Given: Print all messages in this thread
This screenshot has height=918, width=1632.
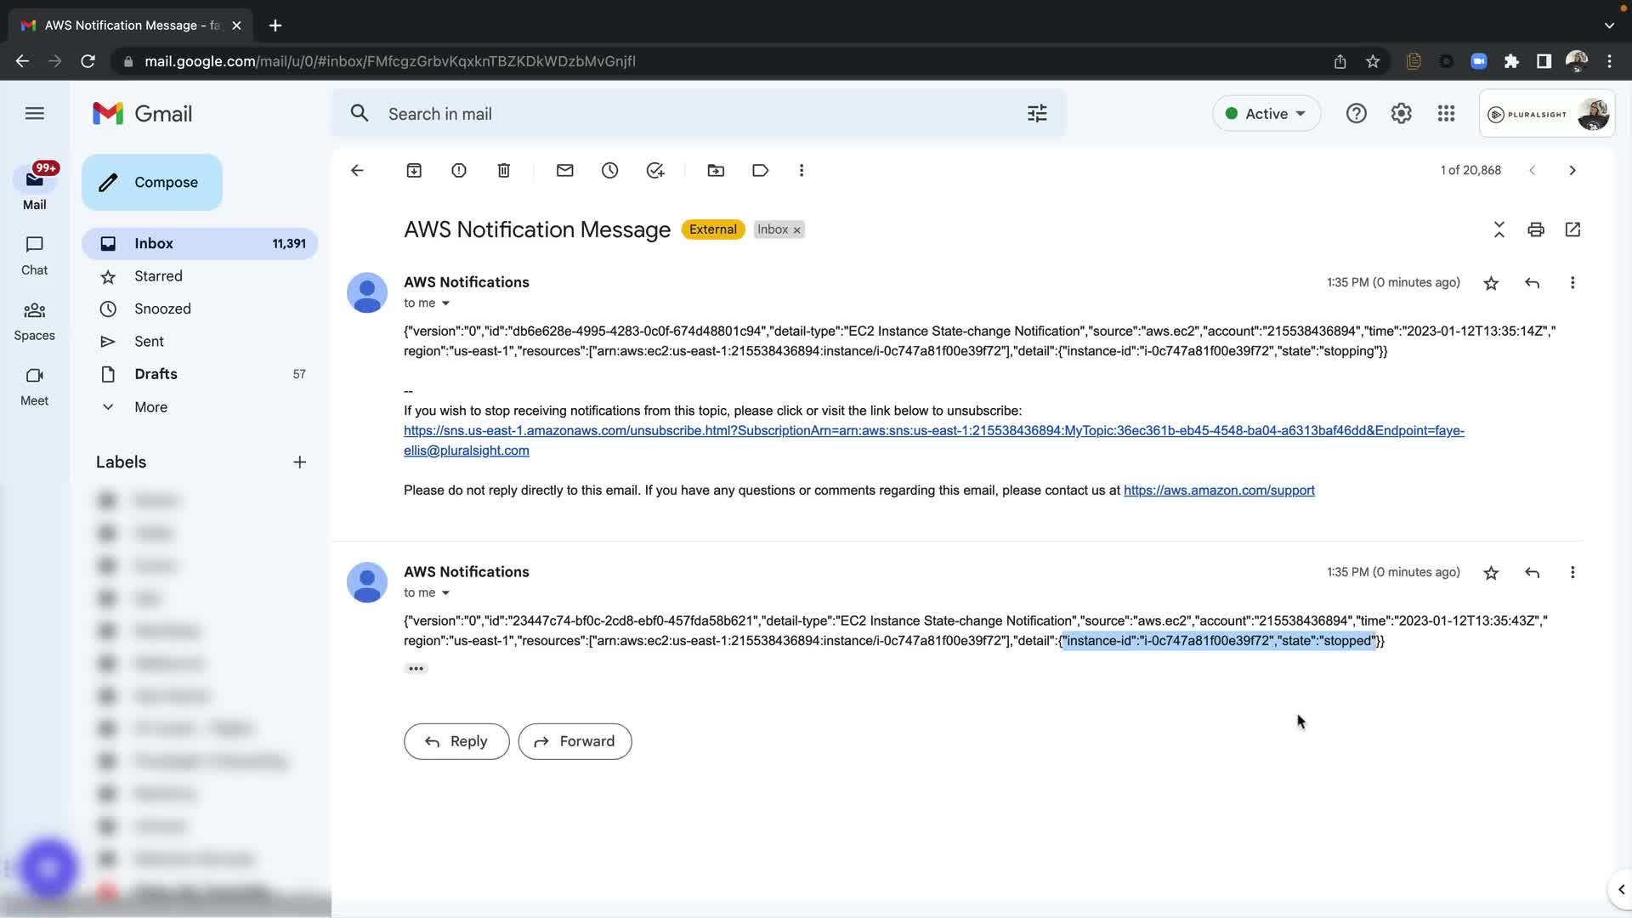Looking at the screenshot, I should coord(1535,229).
